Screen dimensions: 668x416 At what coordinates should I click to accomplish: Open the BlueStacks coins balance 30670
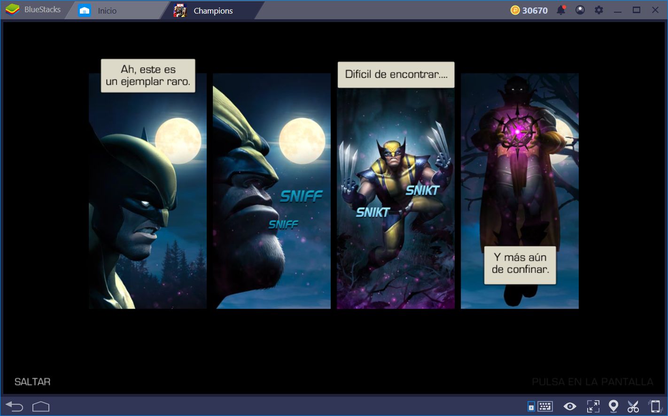click(529, 10)
